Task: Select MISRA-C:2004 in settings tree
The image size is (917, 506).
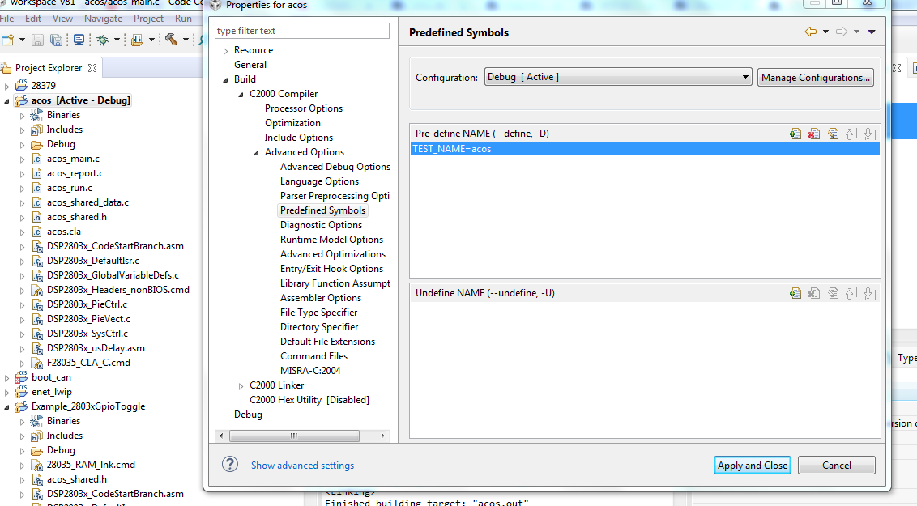Action: 310,371
